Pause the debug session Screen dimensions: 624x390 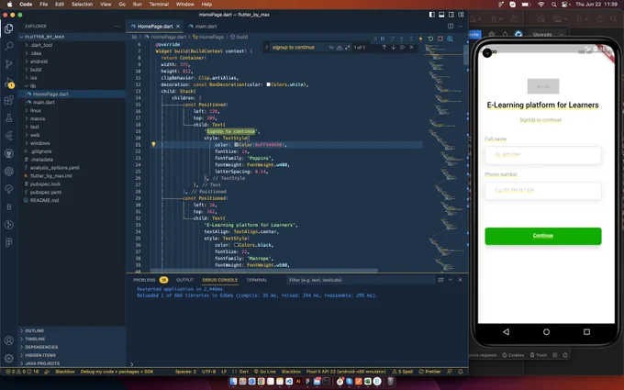click(383, 39)
